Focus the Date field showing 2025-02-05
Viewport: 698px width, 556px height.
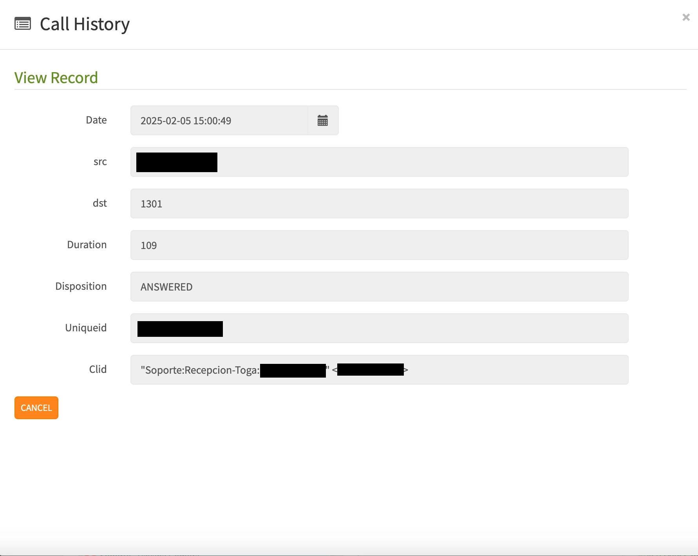click(x=219, y=120)
